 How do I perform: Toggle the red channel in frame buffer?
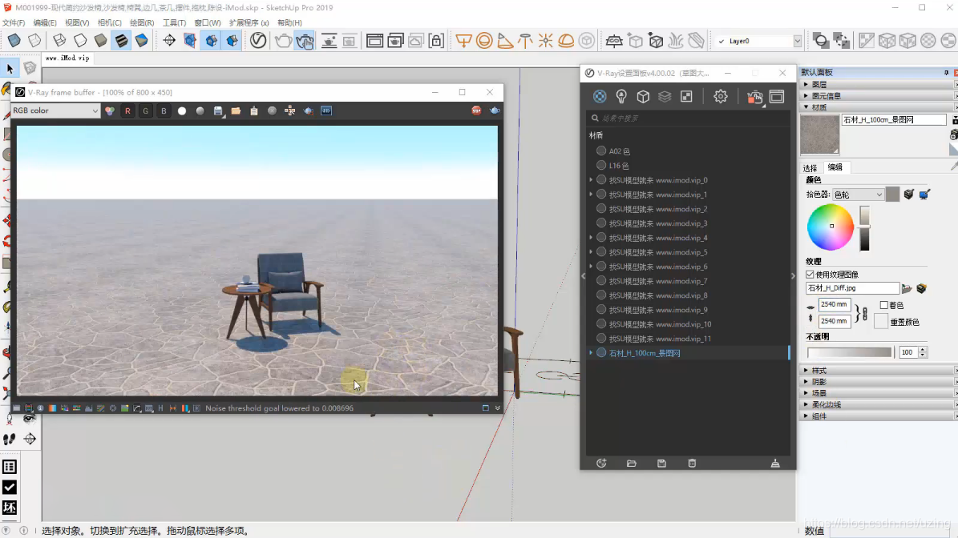coord(127,111)
